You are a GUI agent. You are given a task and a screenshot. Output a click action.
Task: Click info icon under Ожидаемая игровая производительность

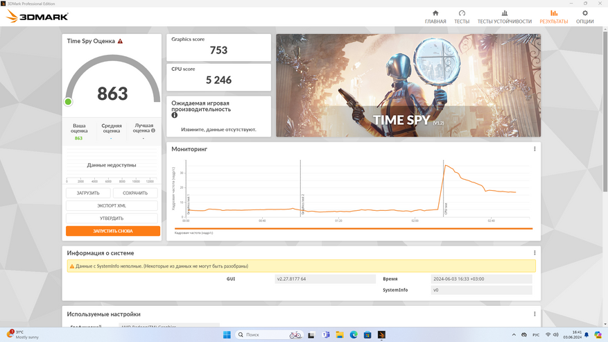175,115
